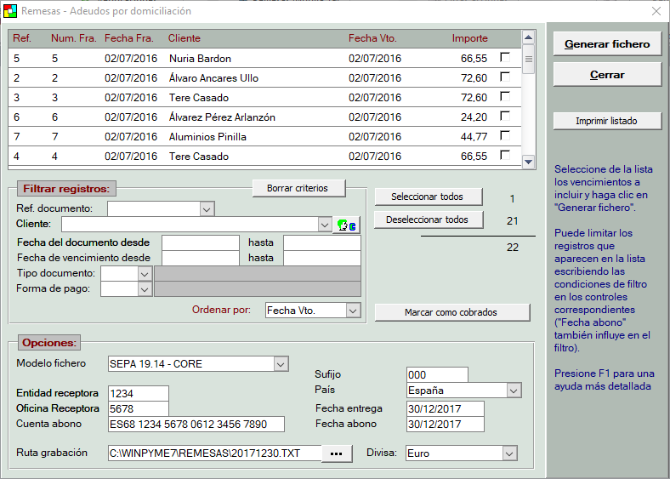Click Imprimir listado button

point(607,121)
